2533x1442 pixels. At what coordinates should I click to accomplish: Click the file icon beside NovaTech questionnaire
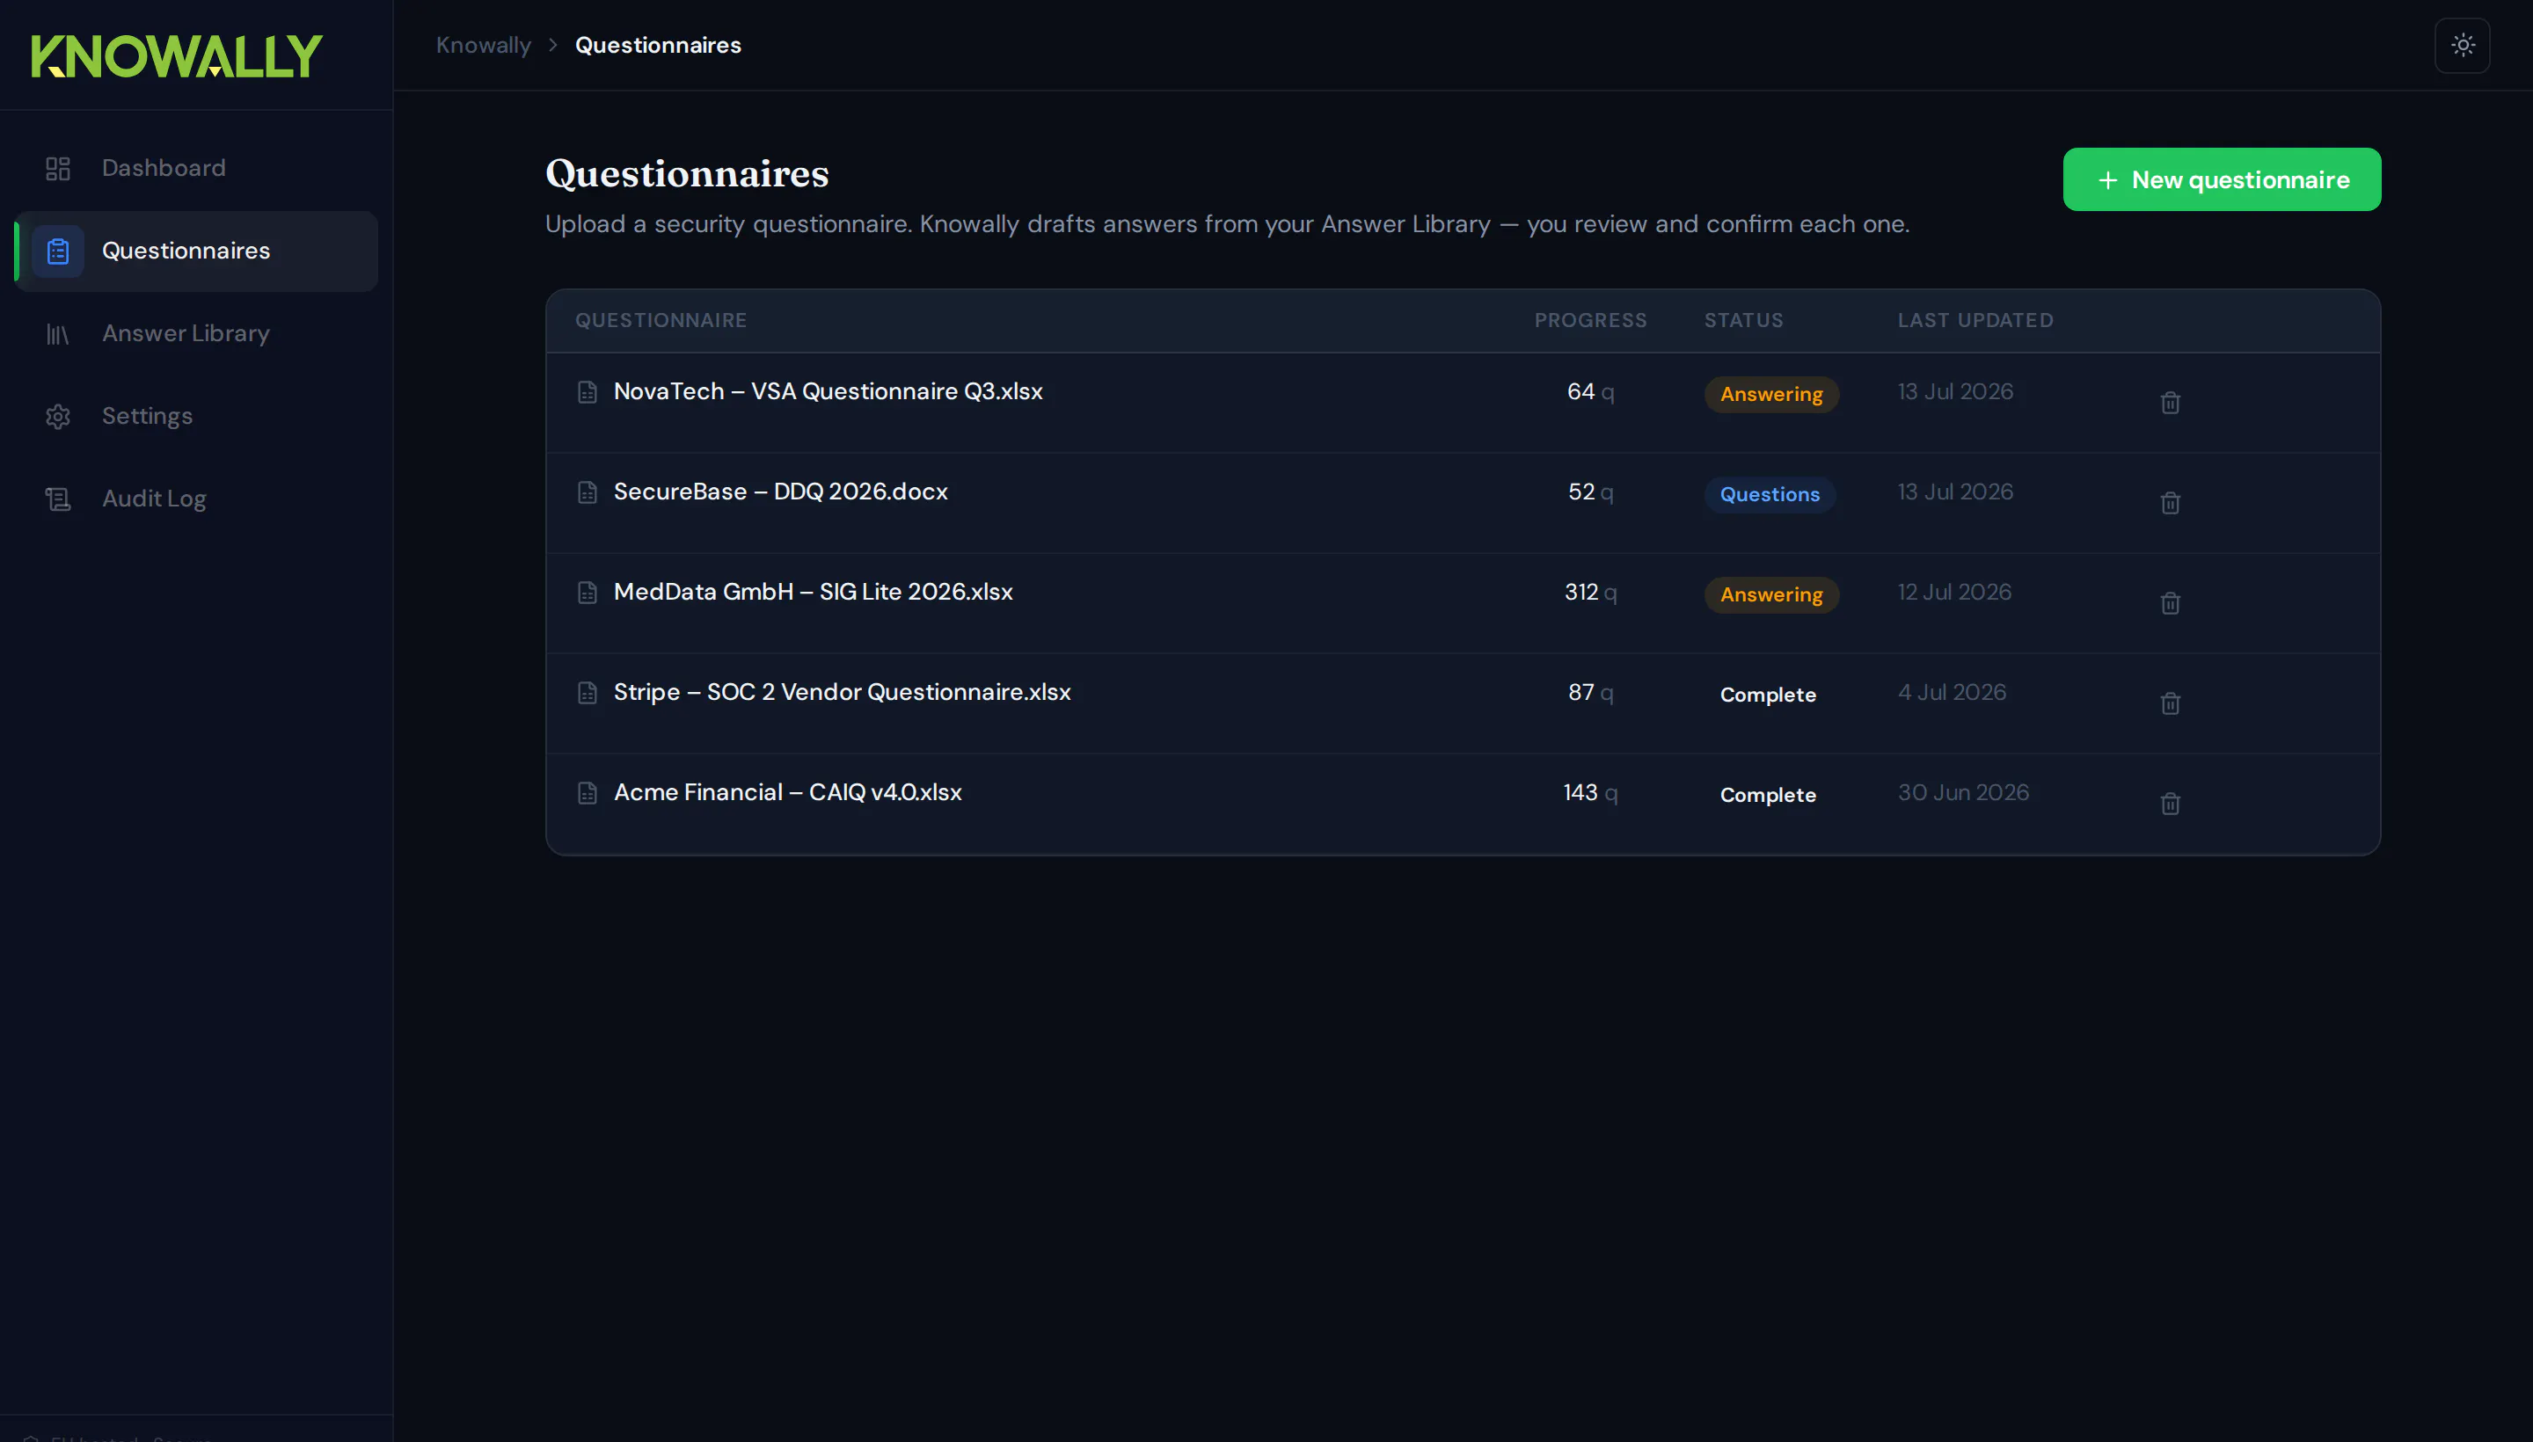[x=588, y=392]
